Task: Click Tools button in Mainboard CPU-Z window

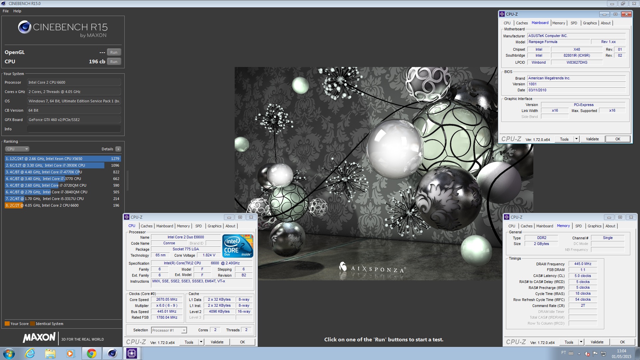Action: pos(564,139)
